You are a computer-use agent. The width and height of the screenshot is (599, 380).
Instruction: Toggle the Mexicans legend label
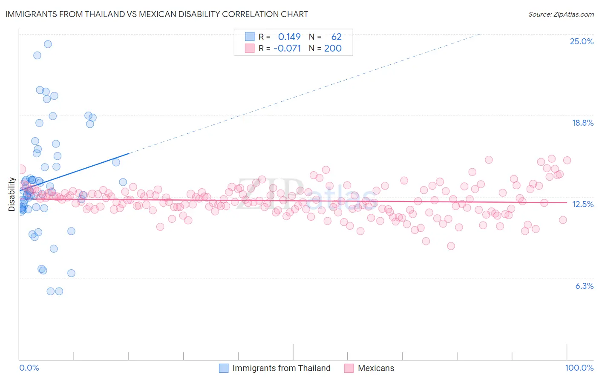pyautogui.click(x=376, y=368)
